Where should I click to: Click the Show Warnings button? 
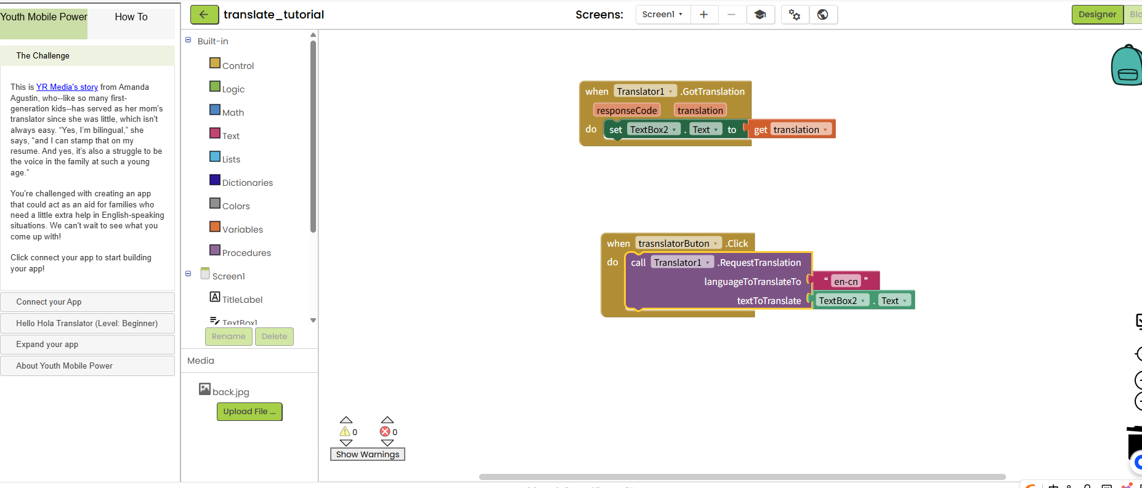pyautogui.click(x=368, y=454)
